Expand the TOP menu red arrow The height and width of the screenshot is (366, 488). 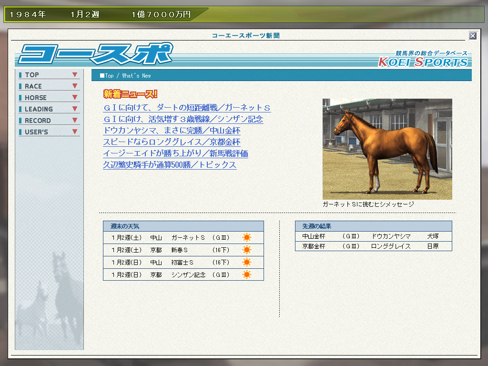click(75, 75)
